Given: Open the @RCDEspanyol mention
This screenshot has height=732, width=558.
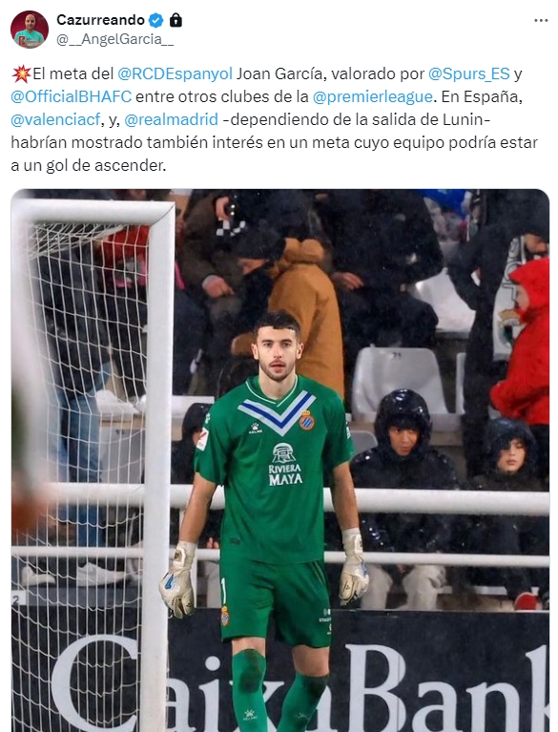Looking at the screenshot, I should pyautogui.click(x=175, y=73).
